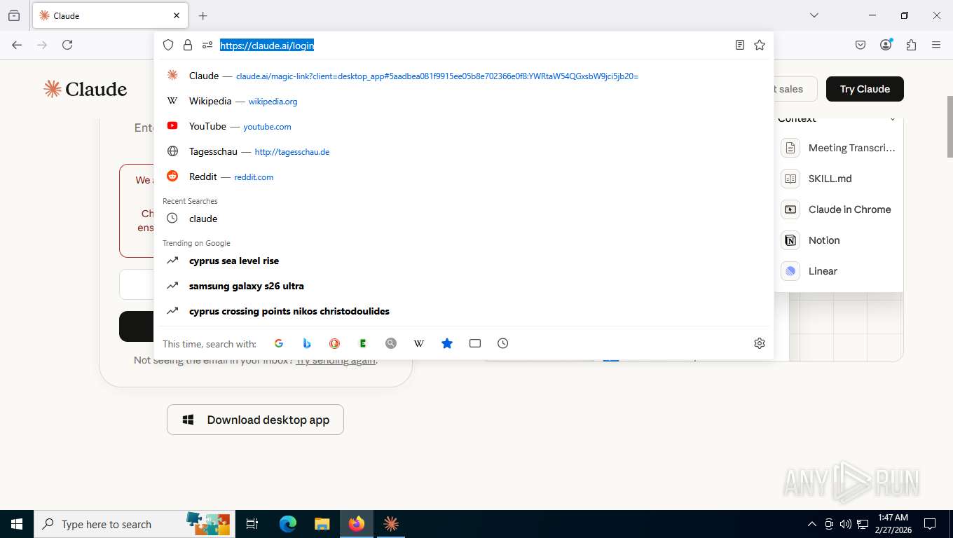Search with Ecosia one-off icon
This screenshot has width=953, height=538.
coord(363,343)
